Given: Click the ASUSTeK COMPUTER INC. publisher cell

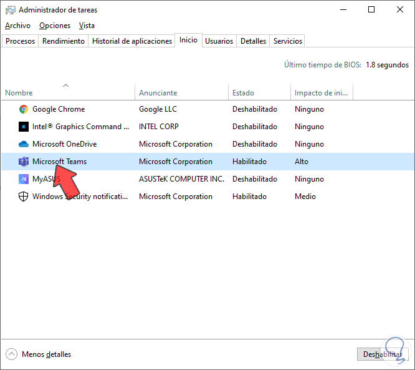Looking at the screenshot, I should point(181,179).
